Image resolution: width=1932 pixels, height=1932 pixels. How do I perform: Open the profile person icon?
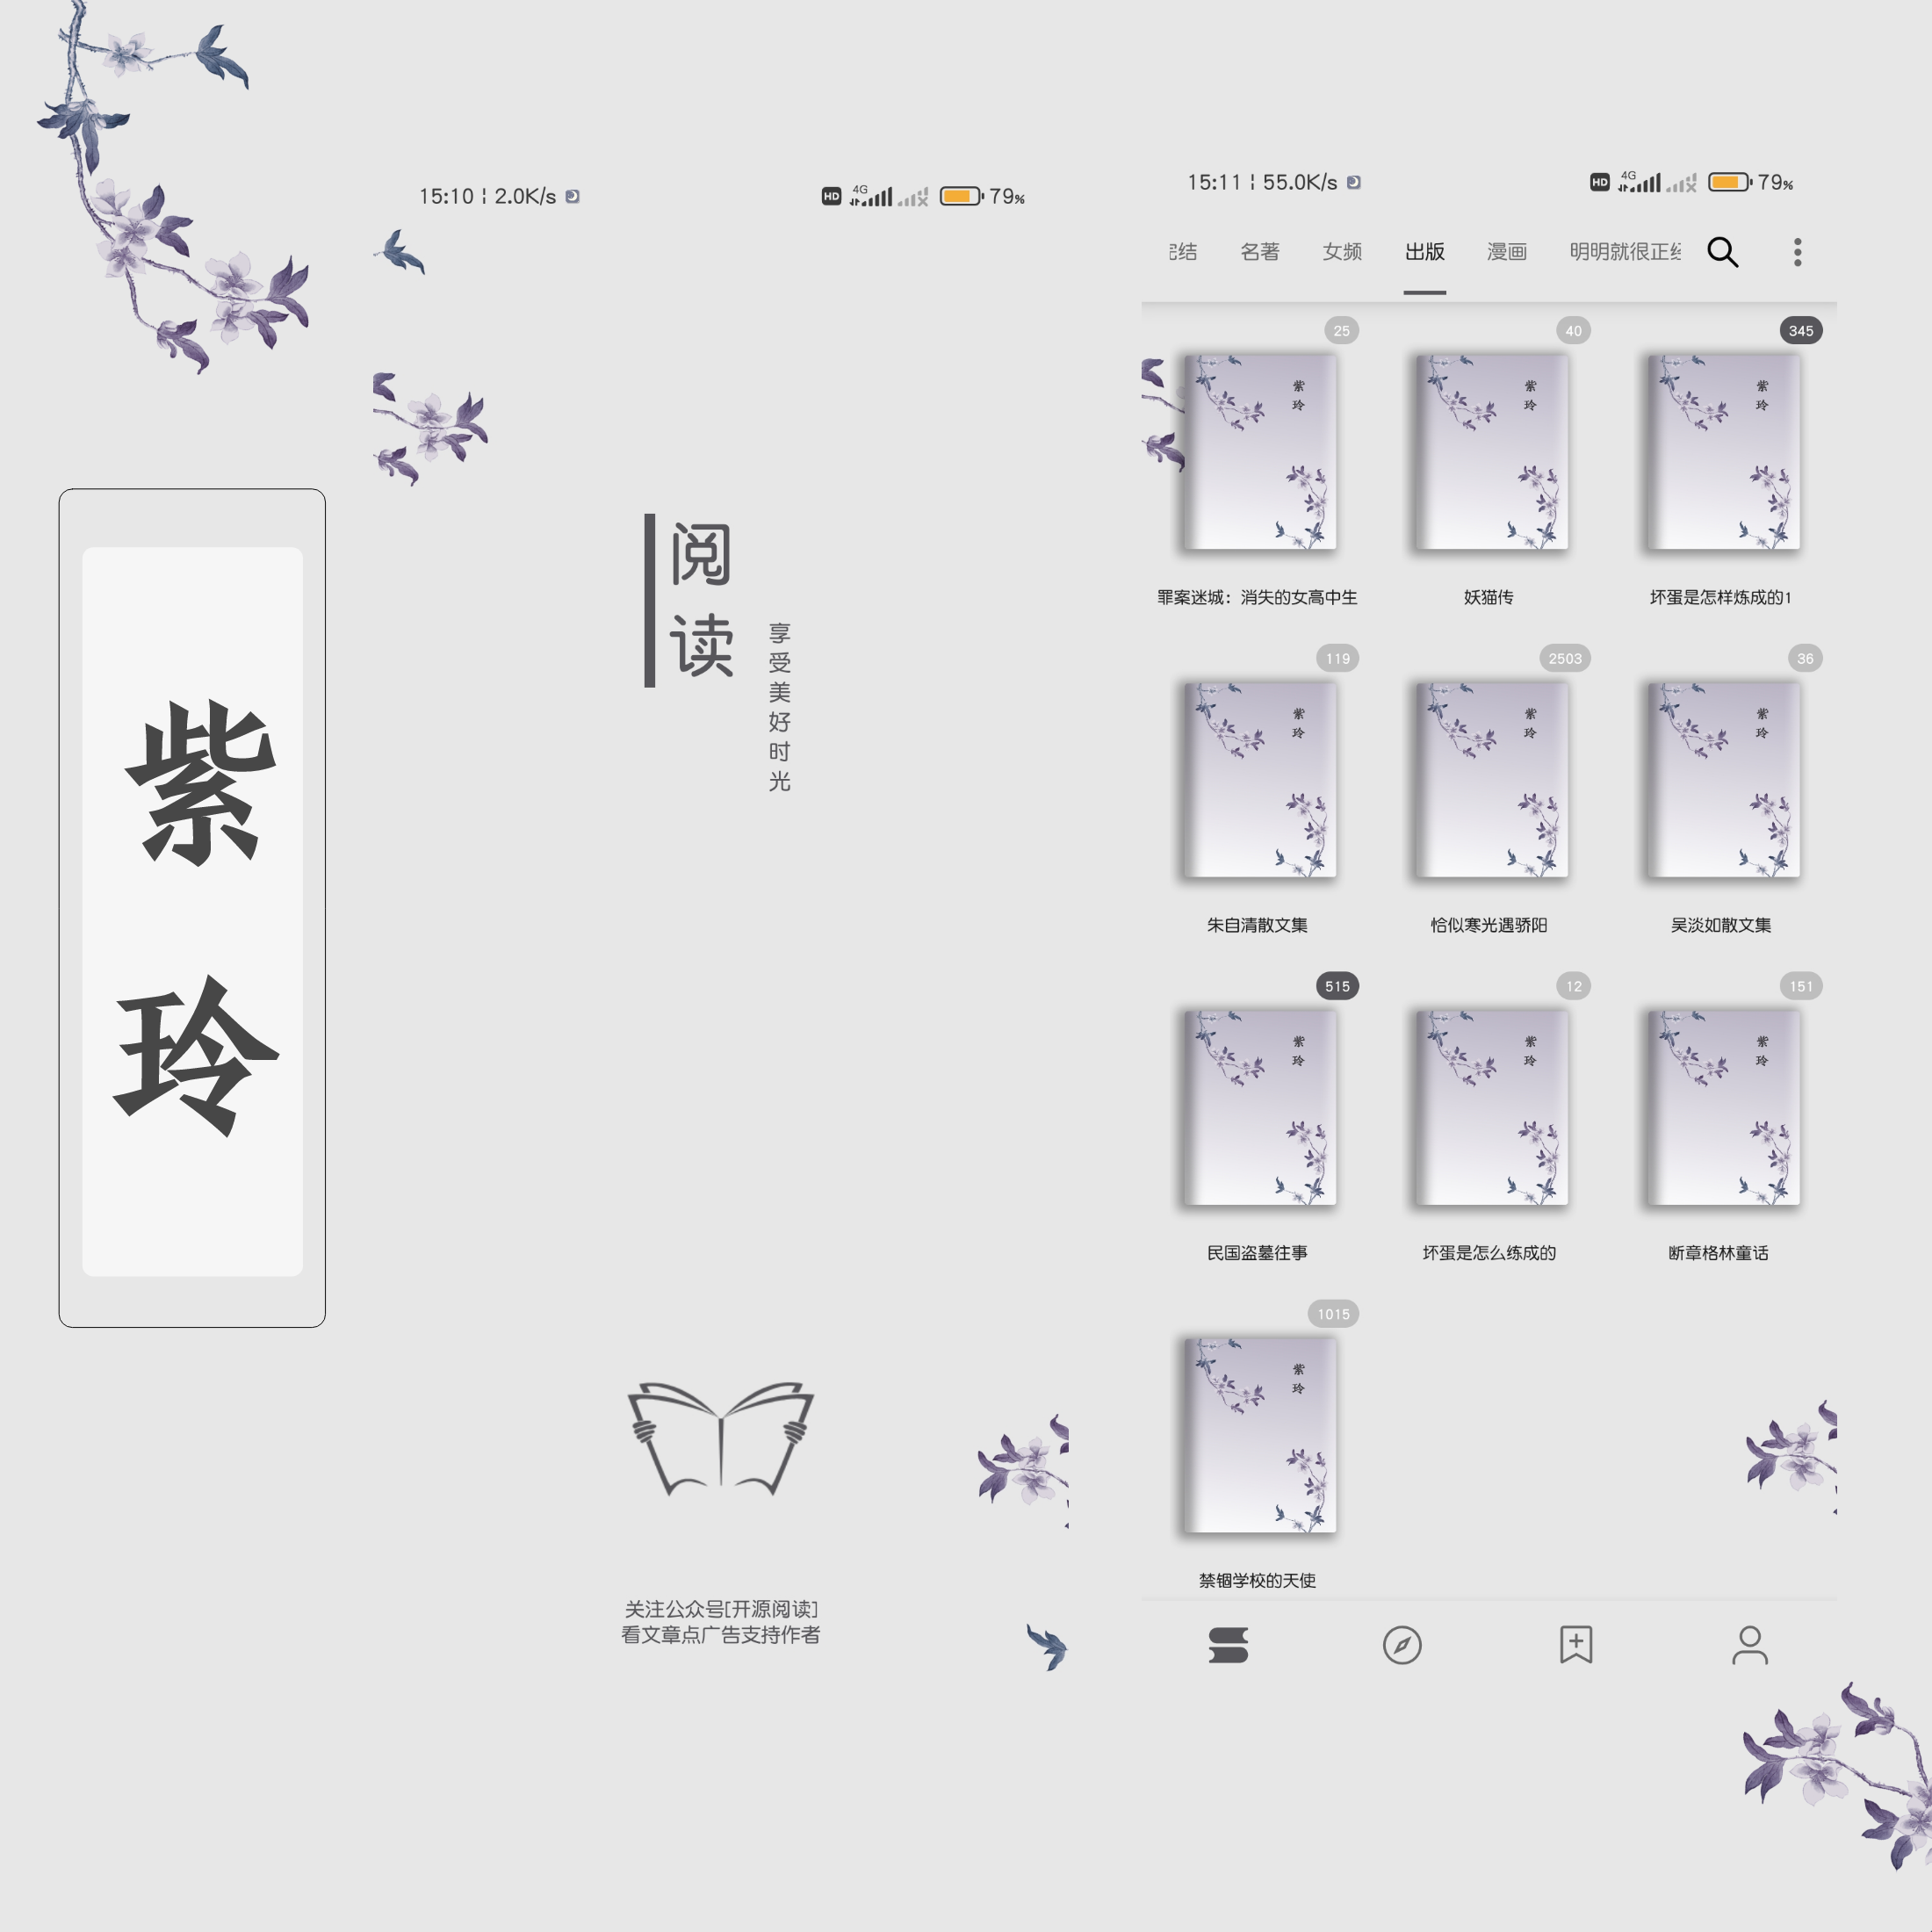pyautogui.click(x=1750, y=1645)
